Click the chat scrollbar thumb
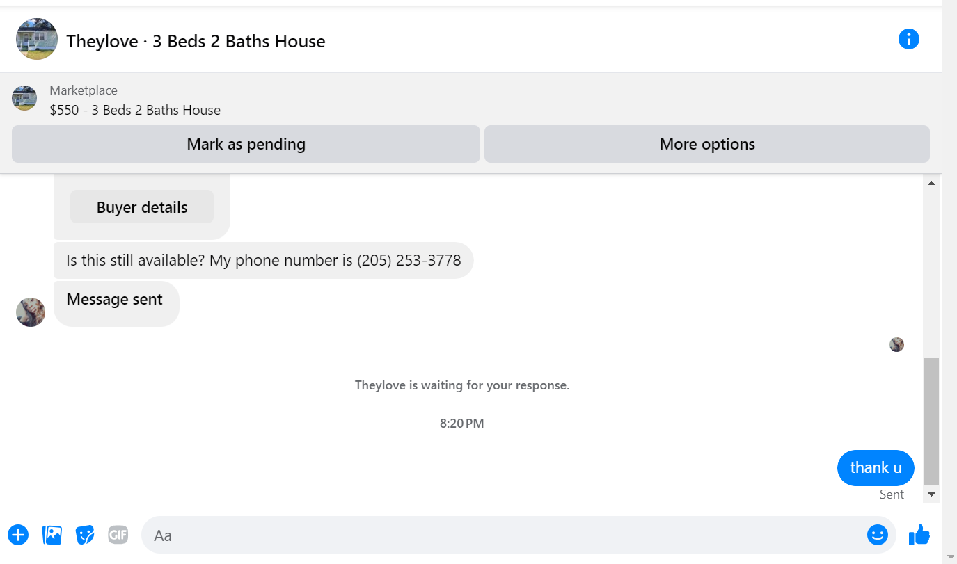 931,421
